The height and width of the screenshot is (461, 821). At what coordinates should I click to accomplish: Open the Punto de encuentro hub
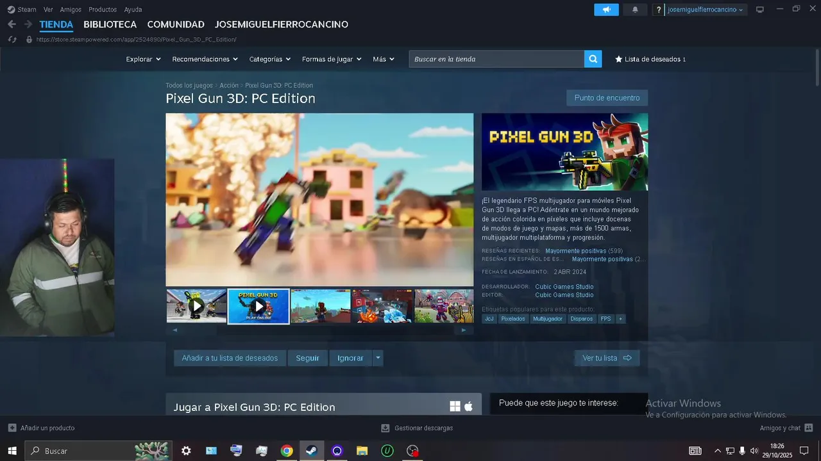click(607, 98)
